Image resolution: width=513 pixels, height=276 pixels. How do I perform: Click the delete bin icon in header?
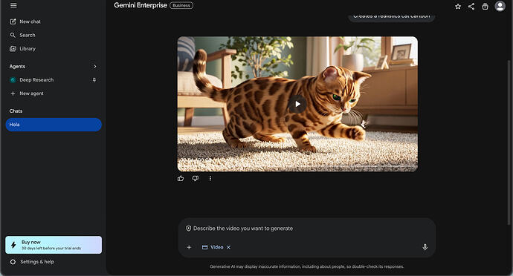pyautogui.click(x=485, y=6)
